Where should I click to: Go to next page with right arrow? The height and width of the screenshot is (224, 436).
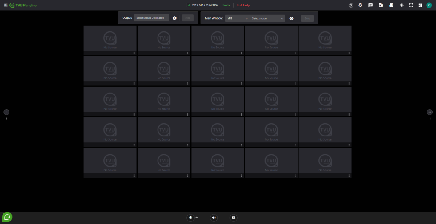coord(430,112)
